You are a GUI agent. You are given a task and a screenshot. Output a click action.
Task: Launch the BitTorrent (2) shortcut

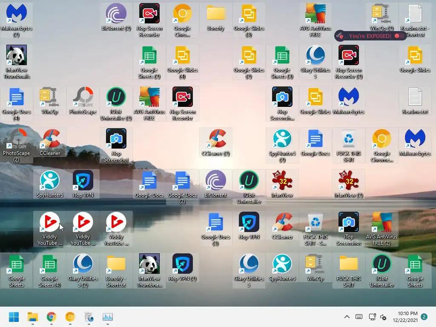coord(116,17)
